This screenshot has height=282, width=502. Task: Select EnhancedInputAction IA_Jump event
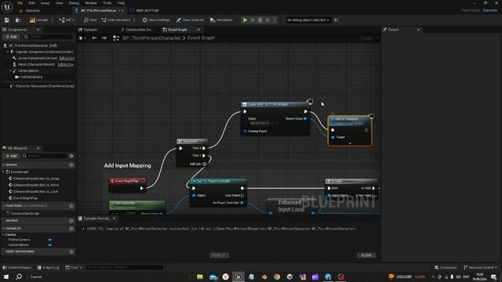(x=36, y=179)
